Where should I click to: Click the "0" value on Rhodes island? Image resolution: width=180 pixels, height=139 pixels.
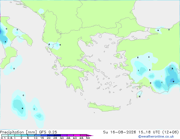[x=140, y=96]
